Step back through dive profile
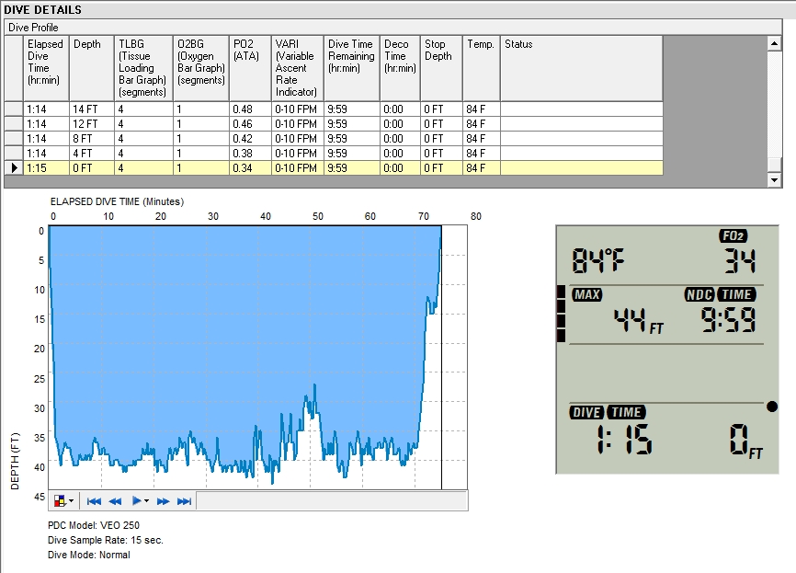The width and height of the screenshot is (796, 573). (x=116, y=501)
